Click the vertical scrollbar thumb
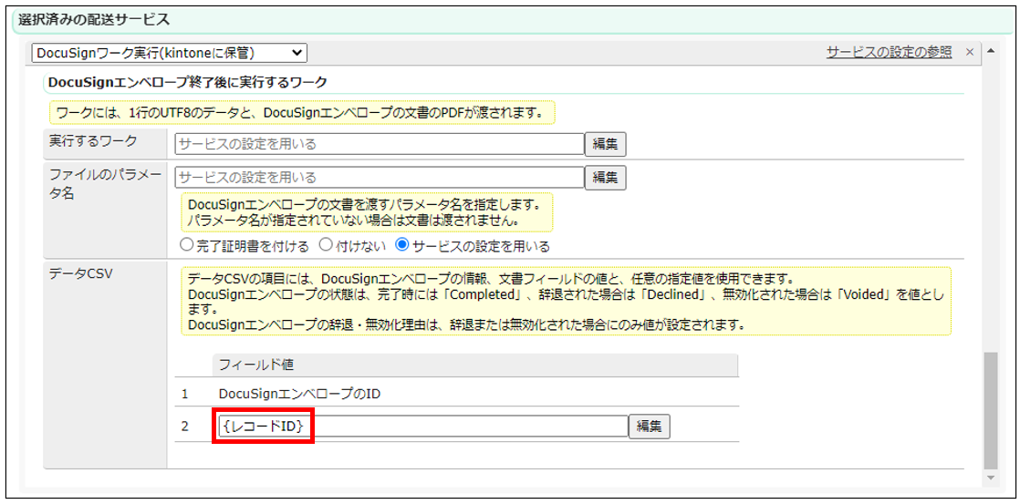1020x504 pixels. coord(990,410)
